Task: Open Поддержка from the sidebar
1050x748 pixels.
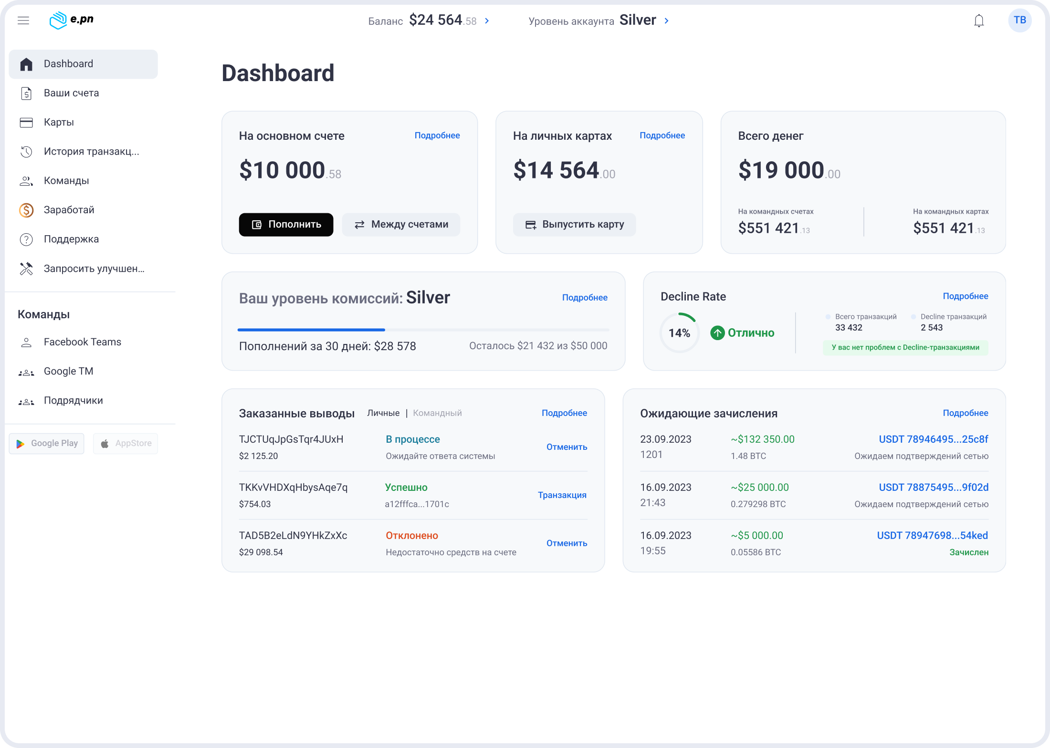Action: (x=71, y=239)
